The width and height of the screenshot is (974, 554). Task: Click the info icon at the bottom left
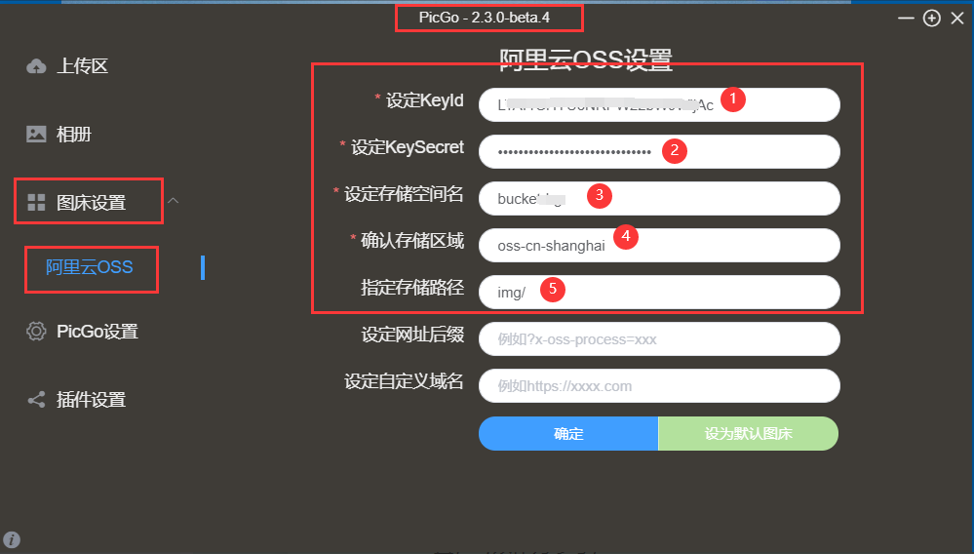tap(11, 539)
